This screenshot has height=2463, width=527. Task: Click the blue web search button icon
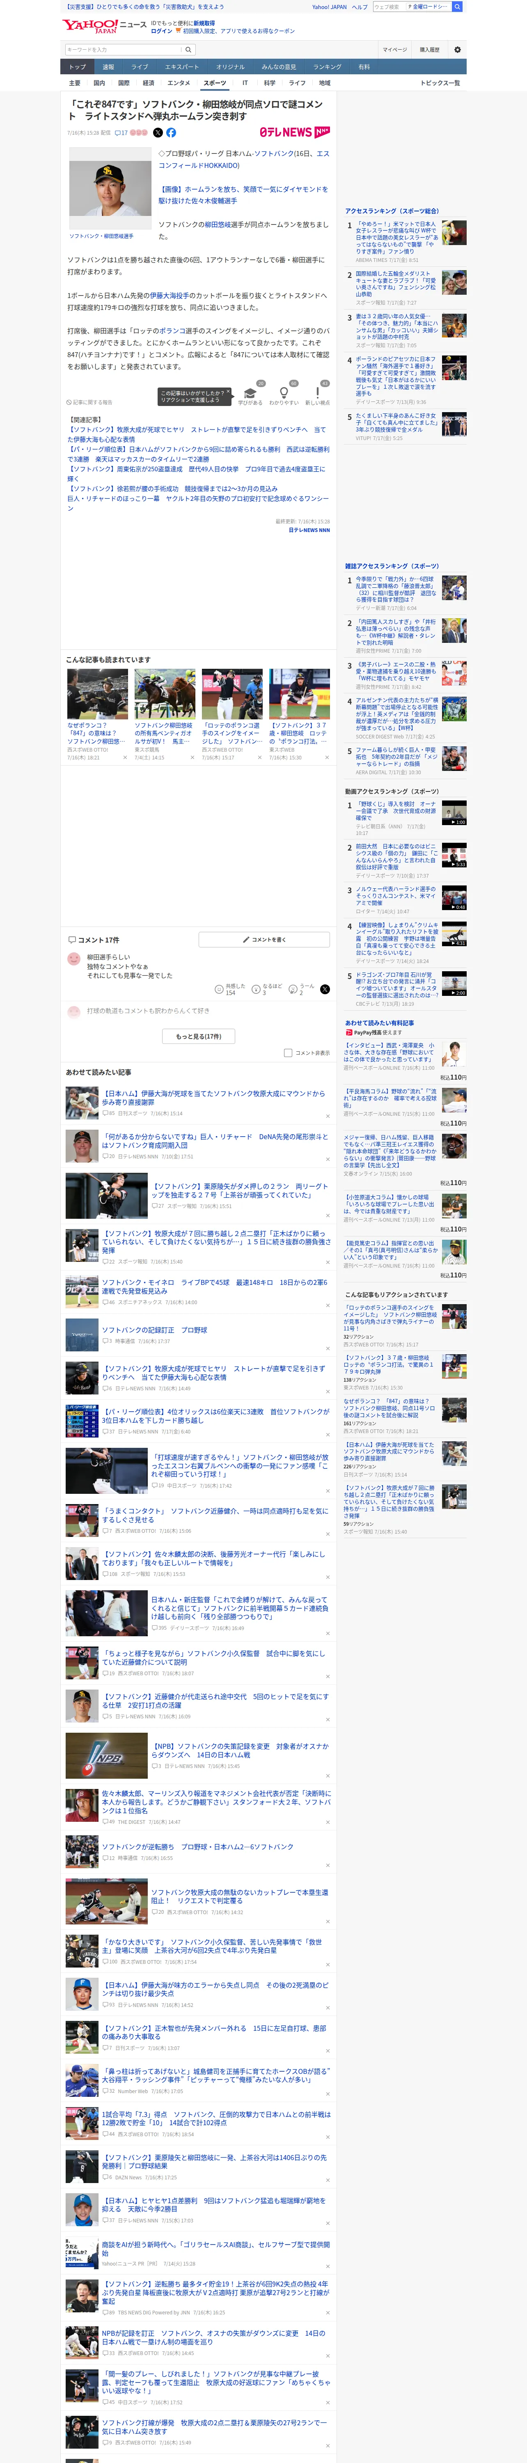click(457, 7)
